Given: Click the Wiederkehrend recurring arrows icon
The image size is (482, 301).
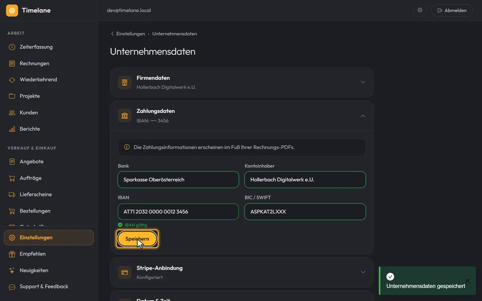Looking at the screenshot, I should click(12, 80).
